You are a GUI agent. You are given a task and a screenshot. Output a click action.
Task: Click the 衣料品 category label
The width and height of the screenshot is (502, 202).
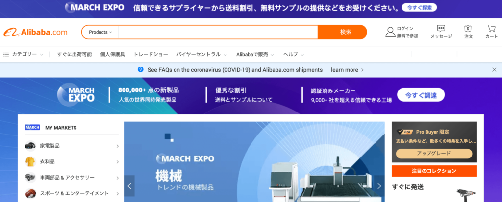coord(48,162)
